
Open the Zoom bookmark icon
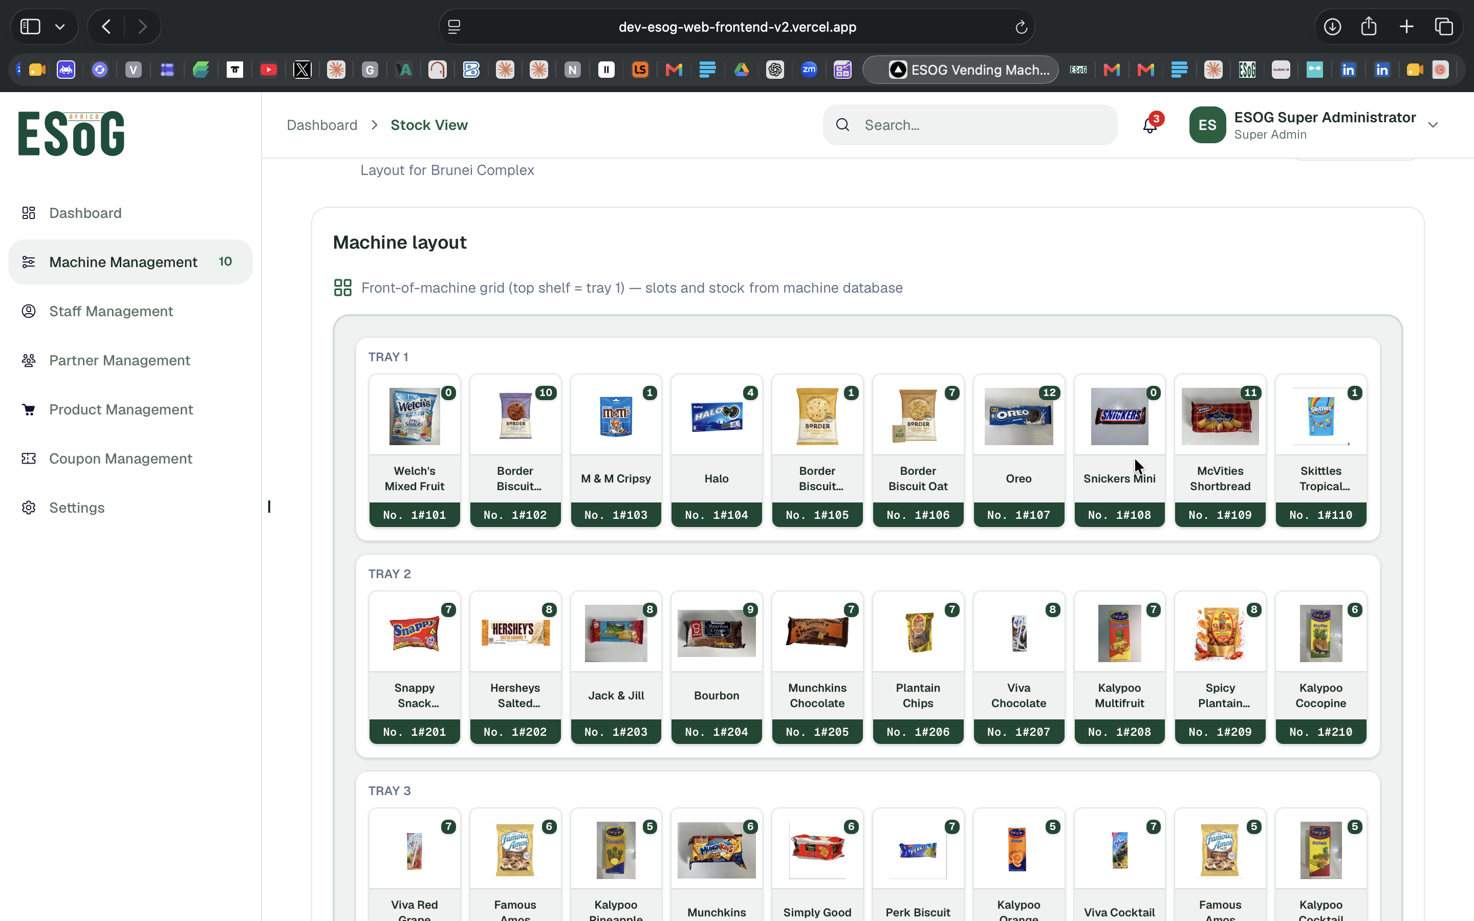point(809,70)
